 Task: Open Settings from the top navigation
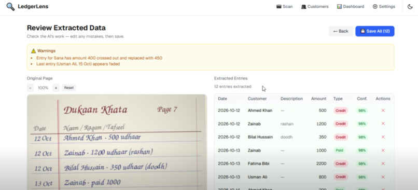pos(384,7)
